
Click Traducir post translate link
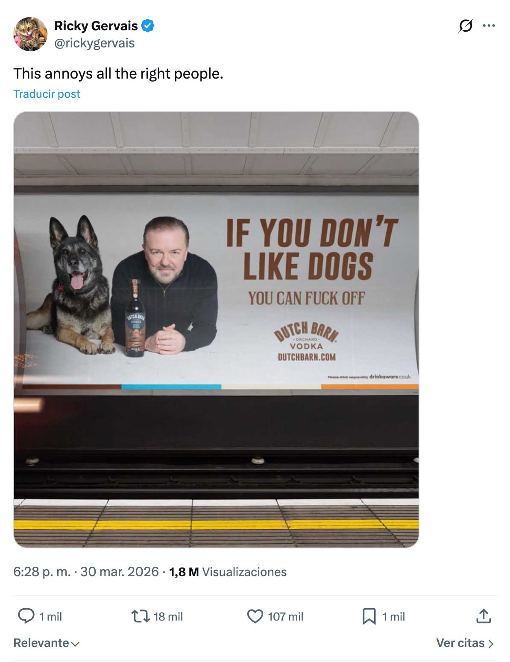(x=47, y=94)
